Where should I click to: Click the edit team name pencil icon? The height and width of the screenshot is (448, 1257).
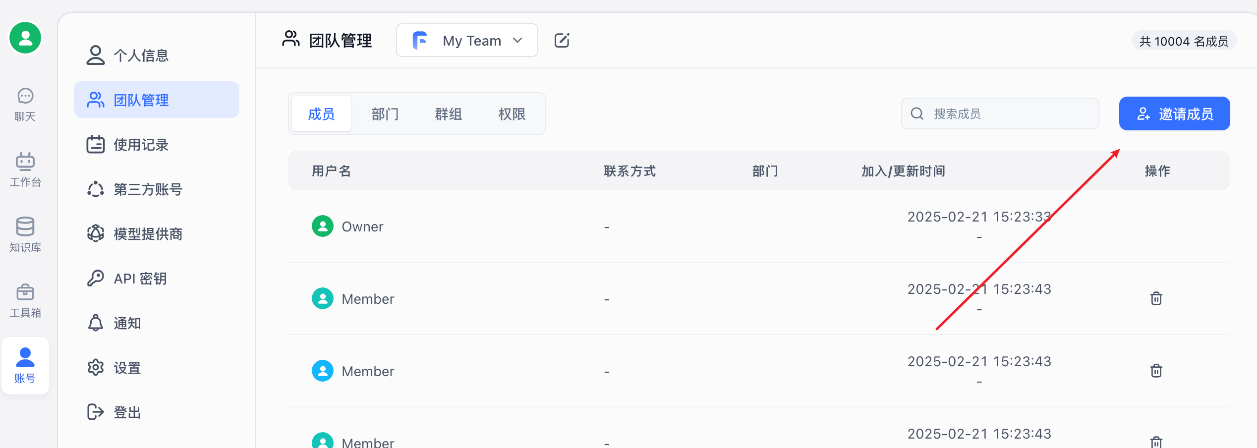point(562,41)
